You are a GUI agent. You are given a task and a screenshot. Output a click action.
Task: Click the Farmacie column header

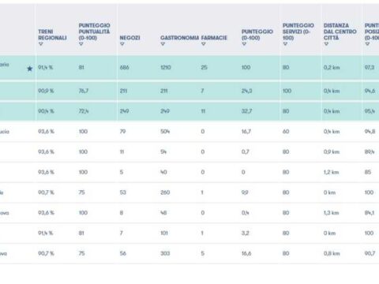tap(214, 38)
